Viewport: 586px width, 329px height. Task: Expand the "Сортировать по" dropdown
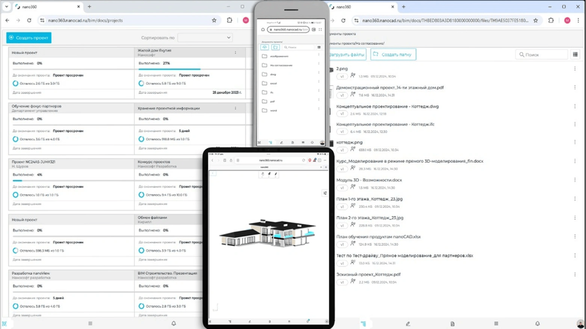click(x=205, y=38)
